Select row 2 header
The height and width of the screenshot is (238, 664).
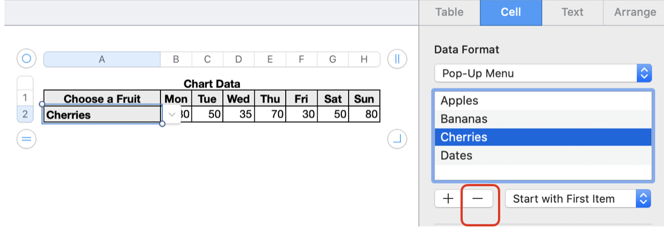[x=25, y=115]
